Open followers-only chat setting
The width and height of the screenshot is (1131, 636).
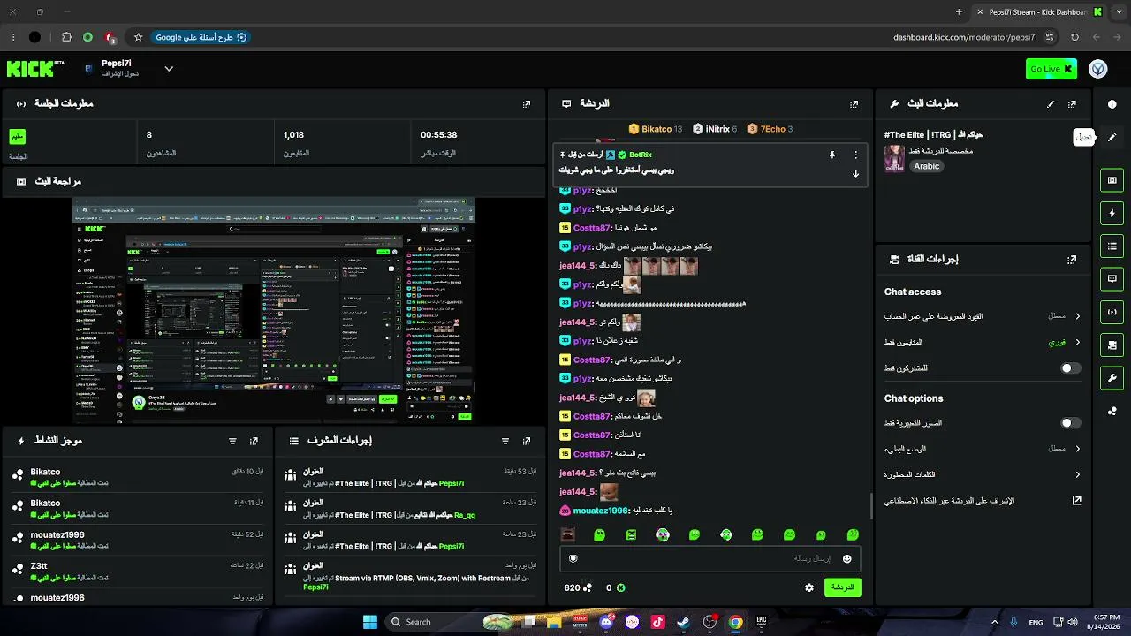pyautogui.click(x=983, y=342)
